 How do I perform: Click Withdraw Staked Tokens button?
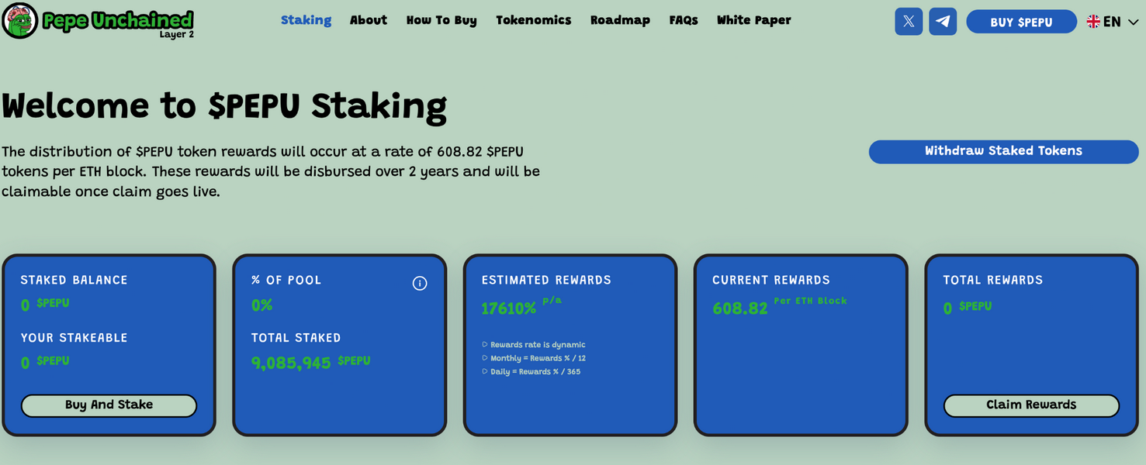(1003, 151)
